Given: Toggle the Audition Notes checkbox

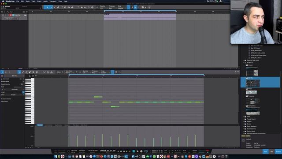Looking at the screenshot, I should point(23,82).
